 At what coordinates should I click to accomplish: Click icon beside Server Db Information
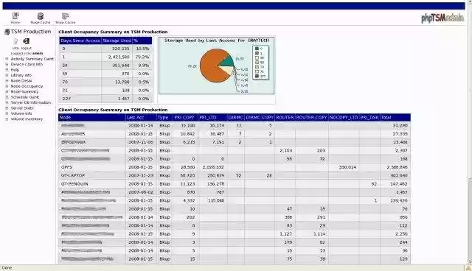click(x=7, y=102)
